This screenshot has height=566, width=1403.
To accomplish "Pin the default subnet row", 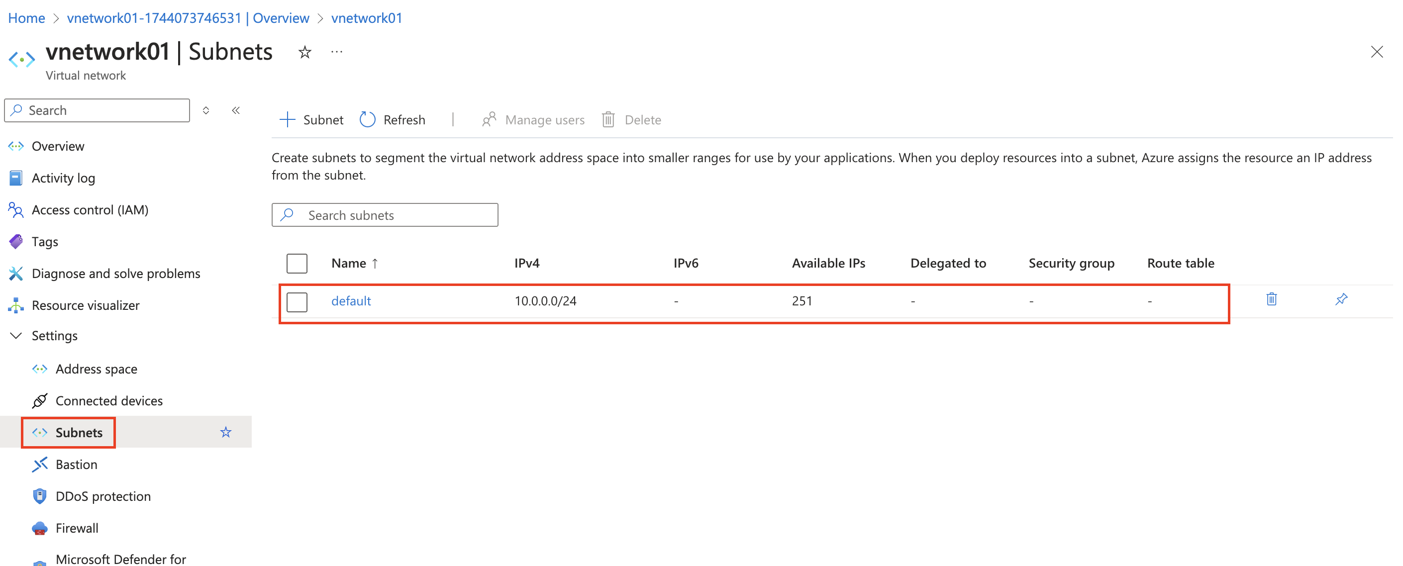I will tap(1341, 299).
